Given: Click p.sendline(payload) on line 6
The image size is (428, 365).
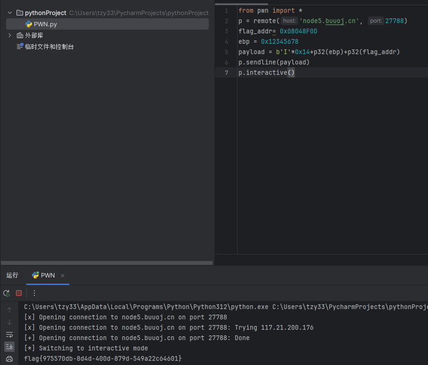Looking at the screenshot, I should click(x=274, y=63).
